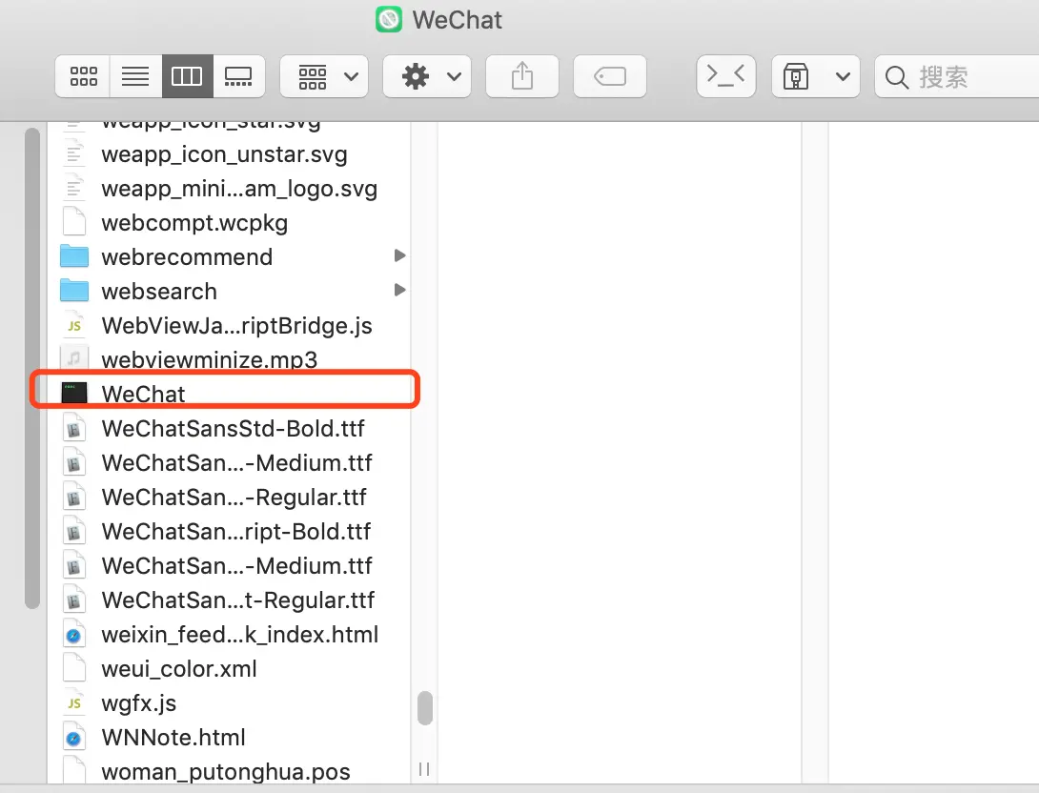This screenshot has height=793, width=1039.
Task: Switch to icon grid view
Action: pos(83,76)
